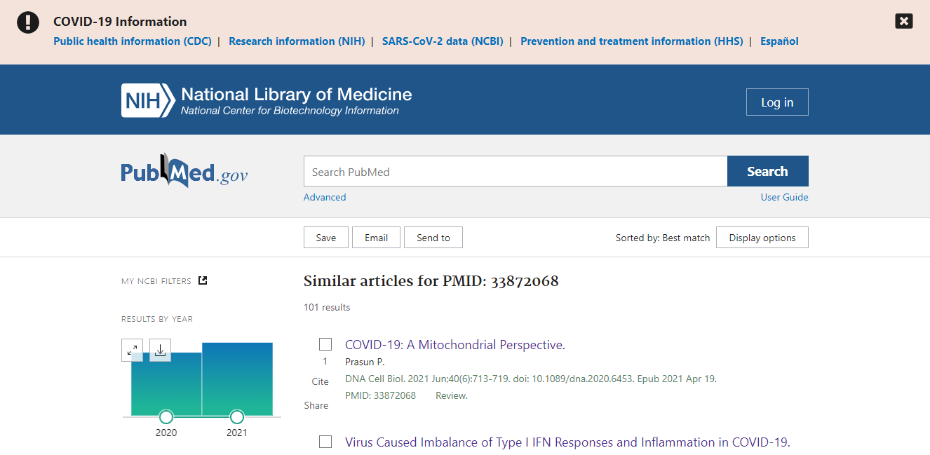The image size is (930, 455).
Task: Click the 2020 year slider handle
Action: pos(166,417)
